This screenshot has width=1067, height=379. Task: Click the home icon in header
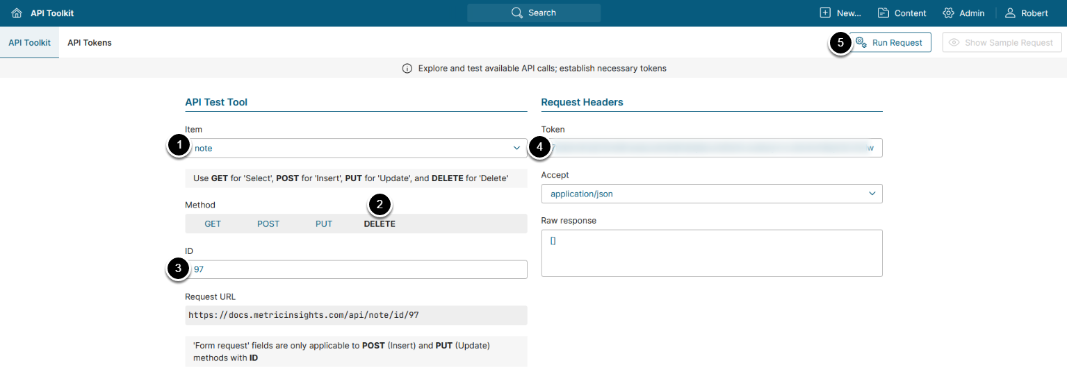(x=17, y=13)
